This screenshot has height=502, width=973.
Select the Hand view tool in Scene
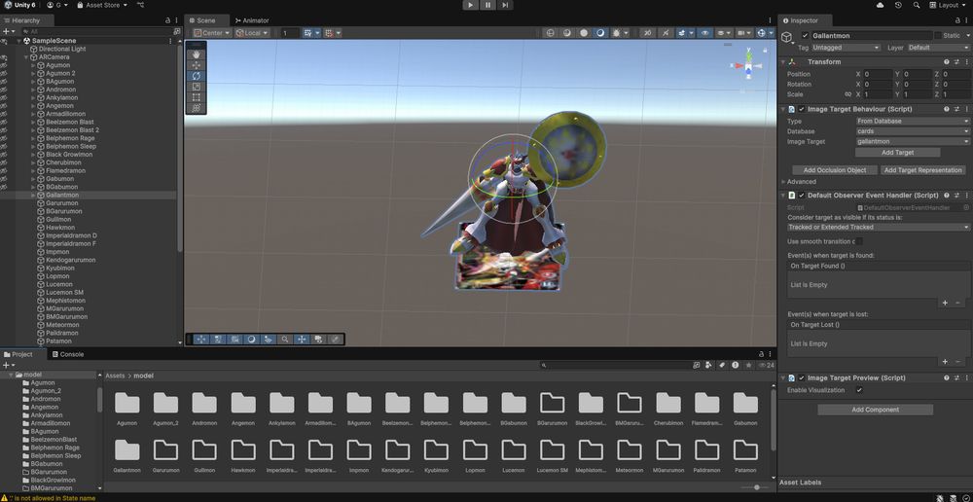tap(197, 54)
